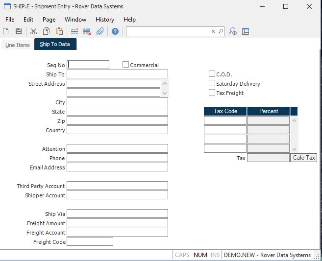Screen dimensions: 322x261
Task: Enable the Commercial checkbox
Action: (126, 65)
